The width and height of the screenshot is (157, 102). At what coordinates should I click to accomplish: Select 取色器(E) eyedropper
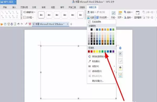tap(102, 61)
